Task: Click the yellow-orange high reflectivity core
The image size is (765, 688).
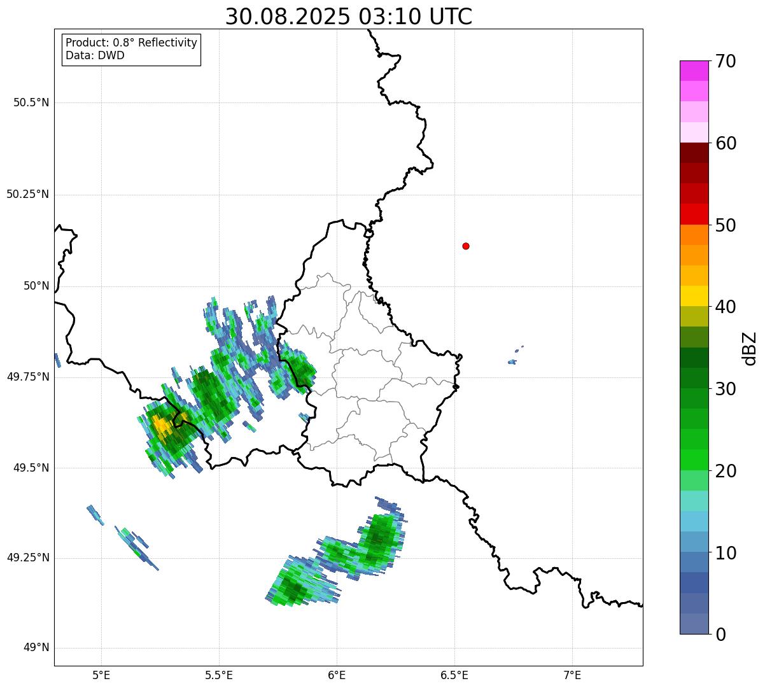Action: 162,425
